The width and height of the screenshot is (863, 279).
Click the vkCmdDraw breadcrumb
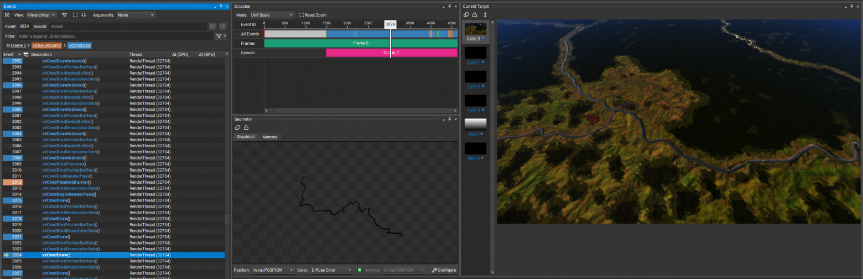click(x=80, y=45)
